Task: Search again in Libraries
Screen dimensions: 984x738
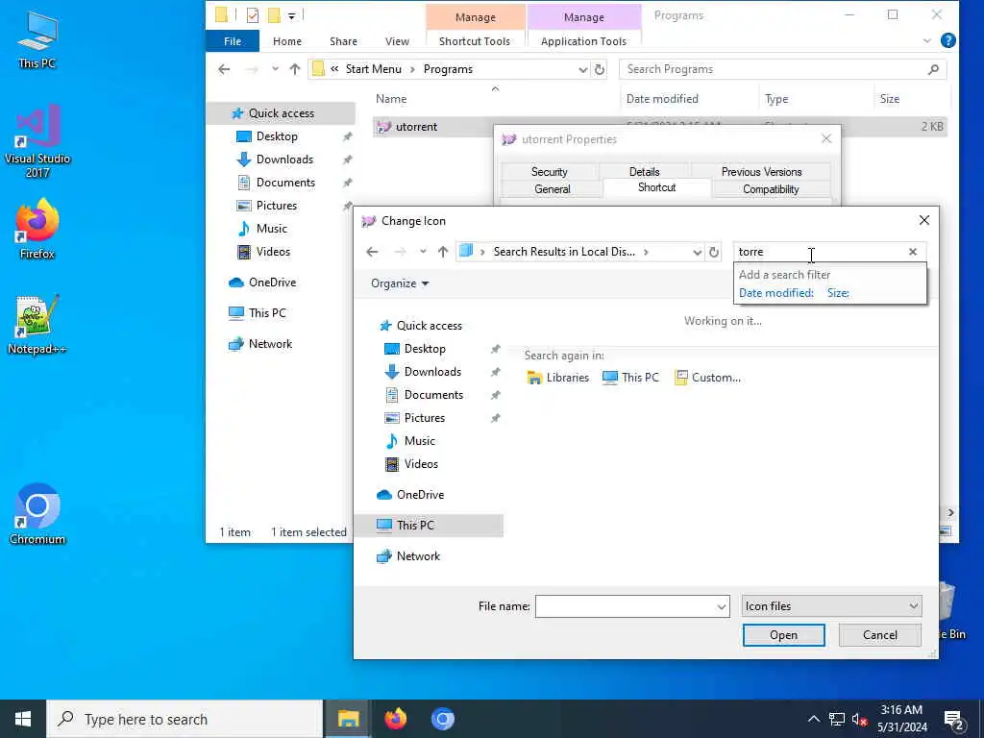Action: click(558, 377)
